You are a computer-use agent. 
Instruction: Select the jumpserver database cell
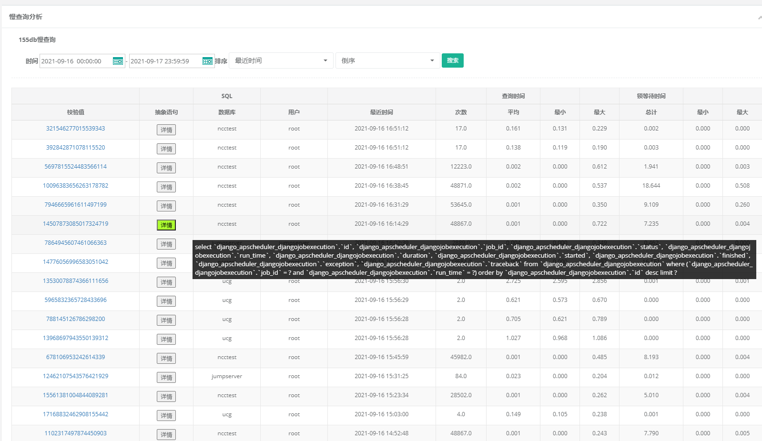[x=227, y=376]
